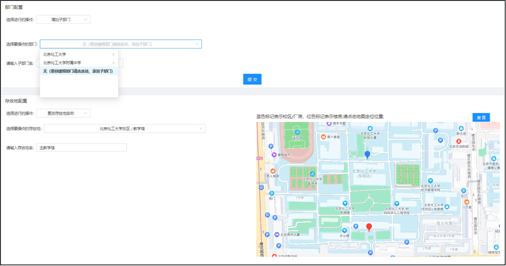Expand the 北京化工大学附属中学 option's chevron
Screen dimensions: 506x266
pyautogui.click(x=113, y=63)
